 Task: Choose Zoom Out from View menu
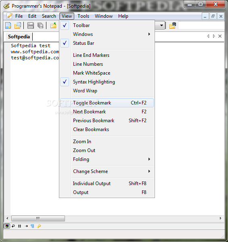coord(107,150)
